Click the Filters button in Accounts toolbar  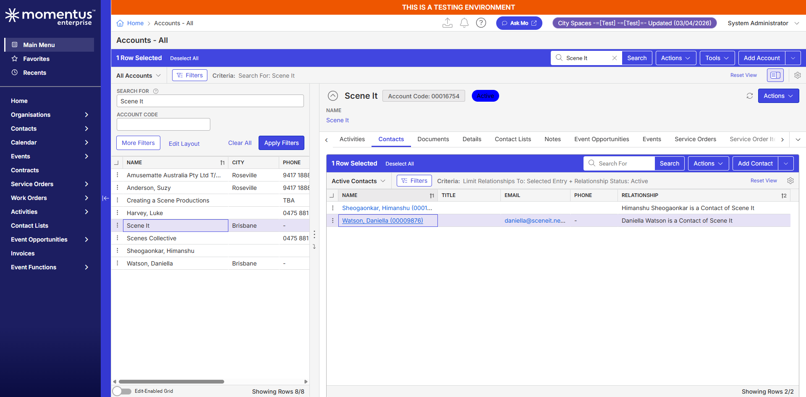coord(190,75)
